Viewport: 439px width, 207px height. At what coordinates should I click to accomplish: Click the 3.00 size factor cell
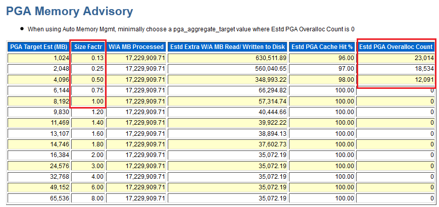88,166
